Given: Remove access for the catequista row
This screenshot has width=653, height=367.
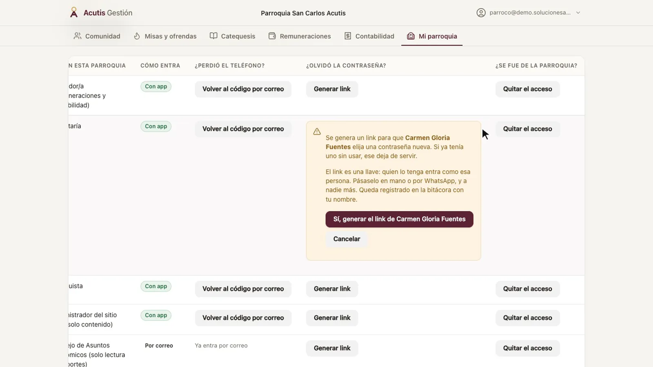Looking at the screenshot, I should (x=528, y=289).
